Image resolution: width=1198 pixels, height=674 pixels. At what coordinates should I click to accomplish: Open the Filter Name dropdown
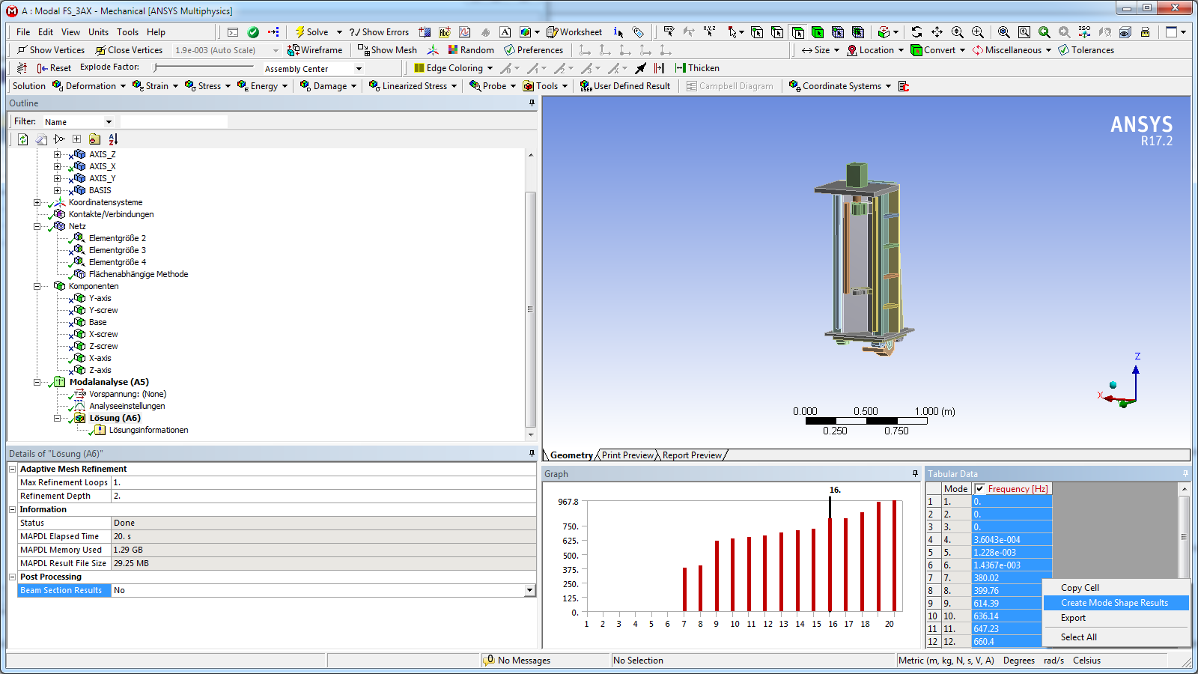click(x=109, y=122)
